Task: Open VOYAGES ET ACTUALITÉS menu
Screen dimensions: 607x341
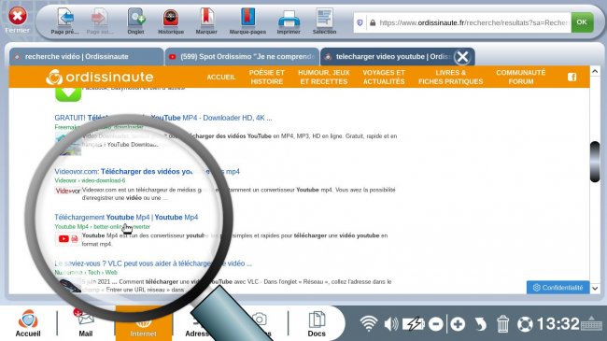Action: (384, 77)
